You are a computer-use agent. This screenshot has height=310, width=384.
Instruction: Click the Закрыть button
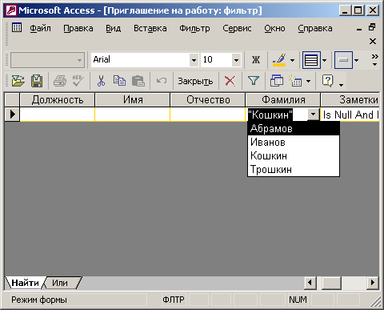[x=195, y=81]
